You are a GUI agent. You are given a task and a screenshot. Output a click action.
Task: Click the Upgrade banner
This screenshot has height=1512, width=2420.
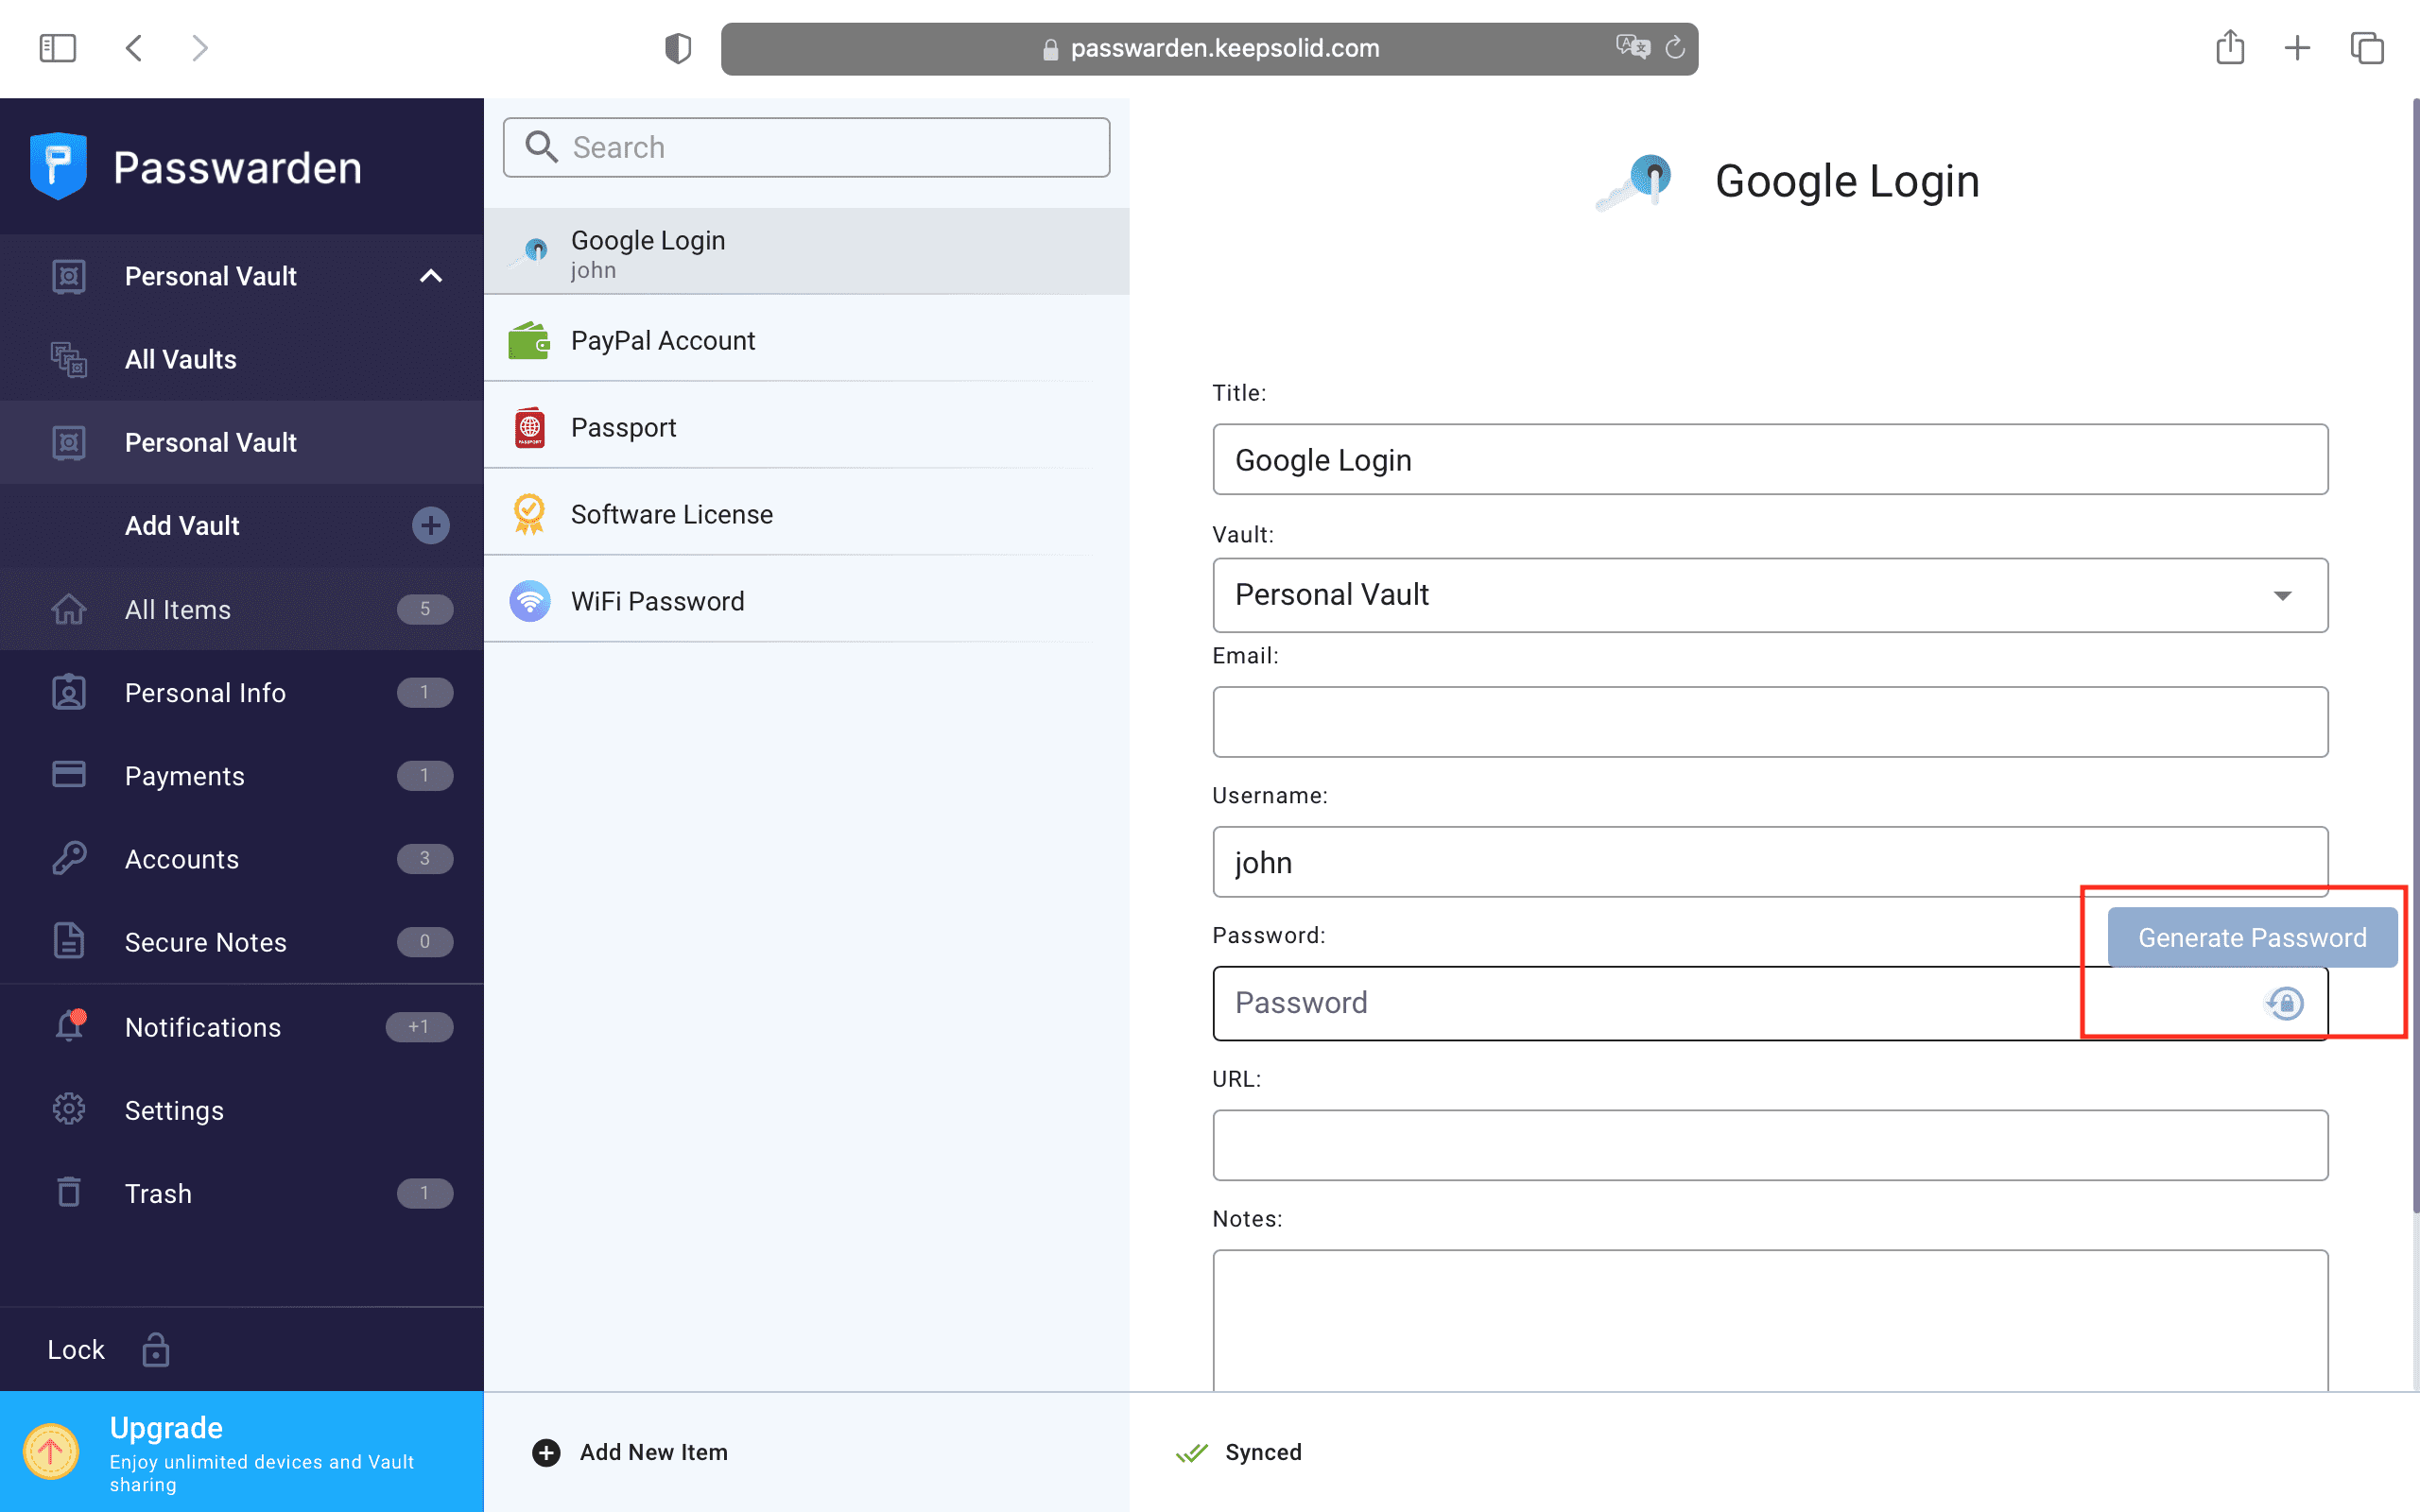pyautogui.click(x=241, y=1451)
